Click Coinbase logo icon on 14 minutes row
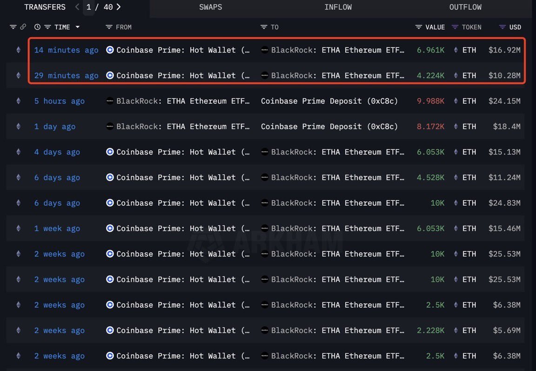Screen dimensions: 536x371 click(110, 50)
